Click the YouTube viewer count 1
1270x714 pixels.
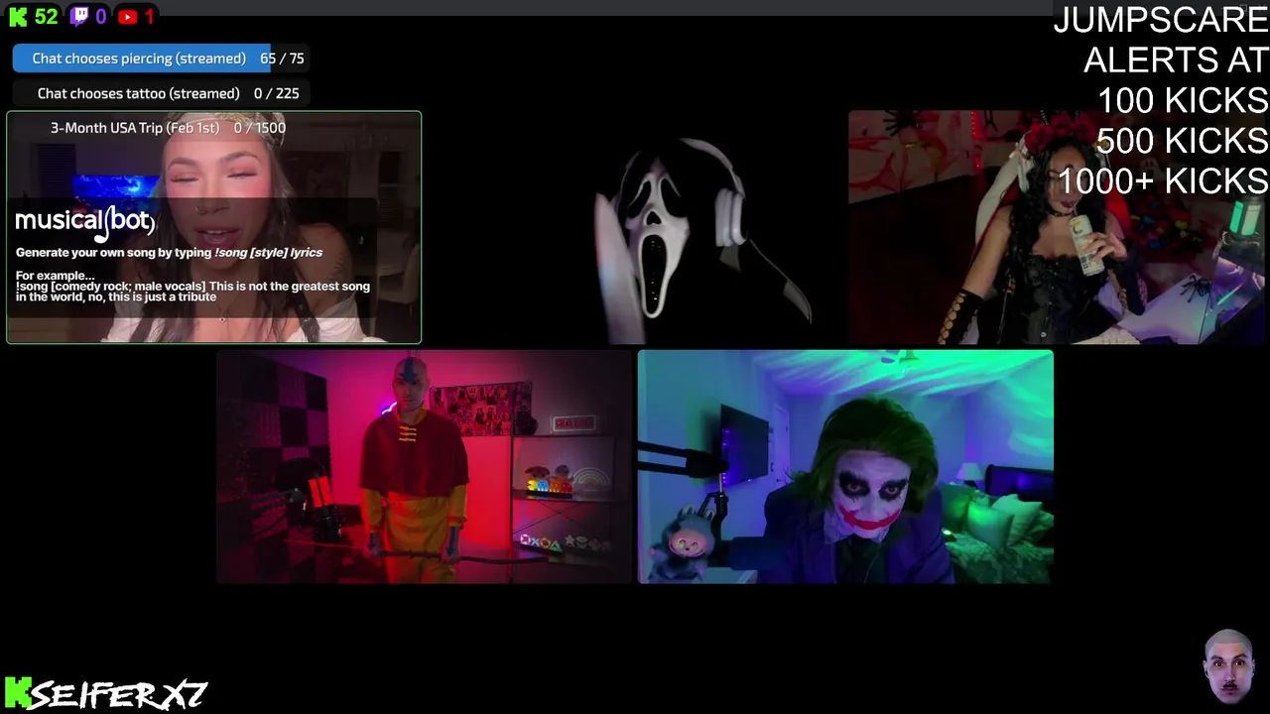click(149, 17)
